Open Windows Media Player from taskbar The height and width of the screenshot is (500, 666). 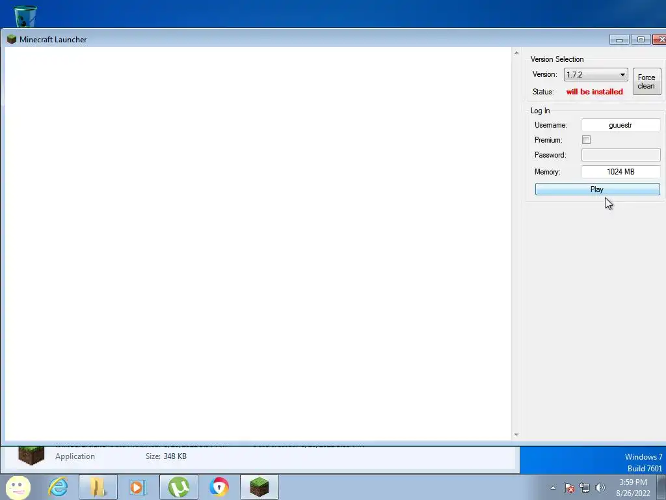pyautogui.click(x=137, y=487)
